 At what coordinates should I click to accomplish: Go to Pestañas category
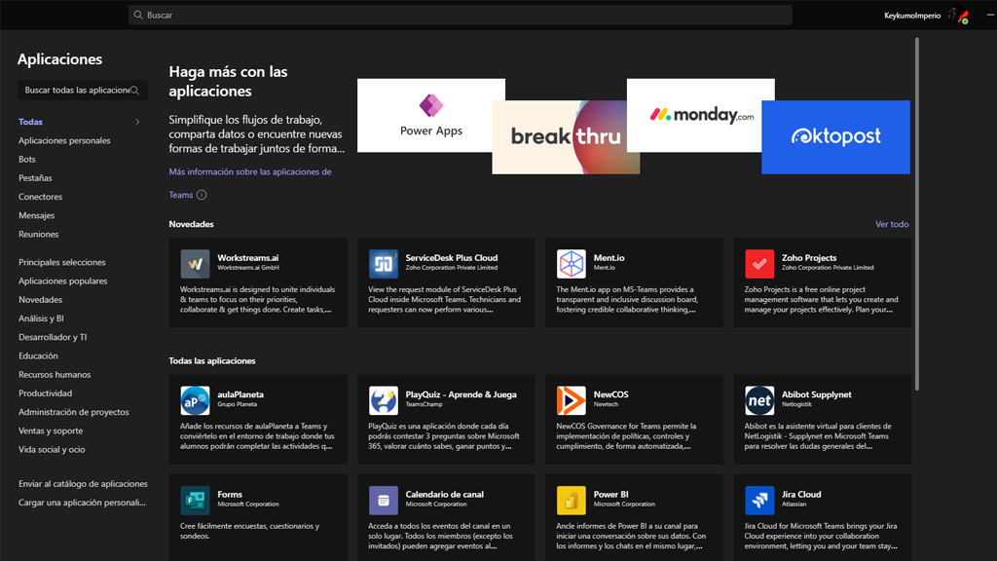[x=35, y=178]
